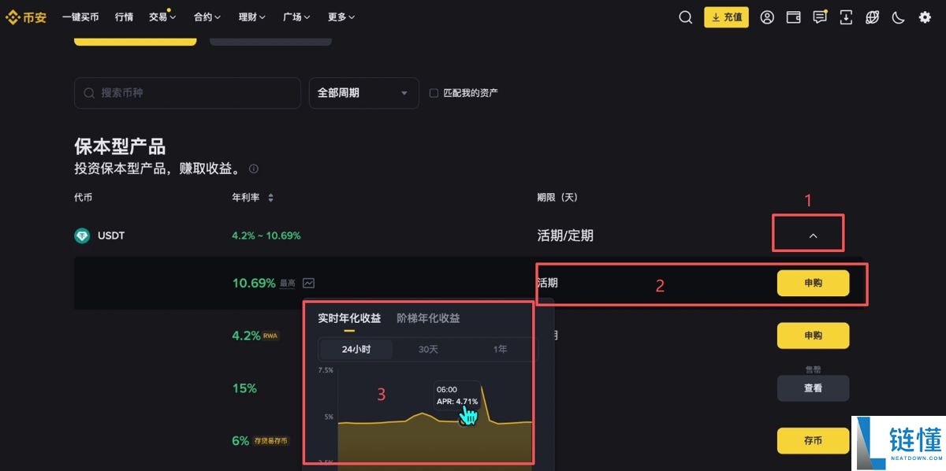Click the app download icon
The width and height of the screenshot is (946, 471).
click(846, 17)
